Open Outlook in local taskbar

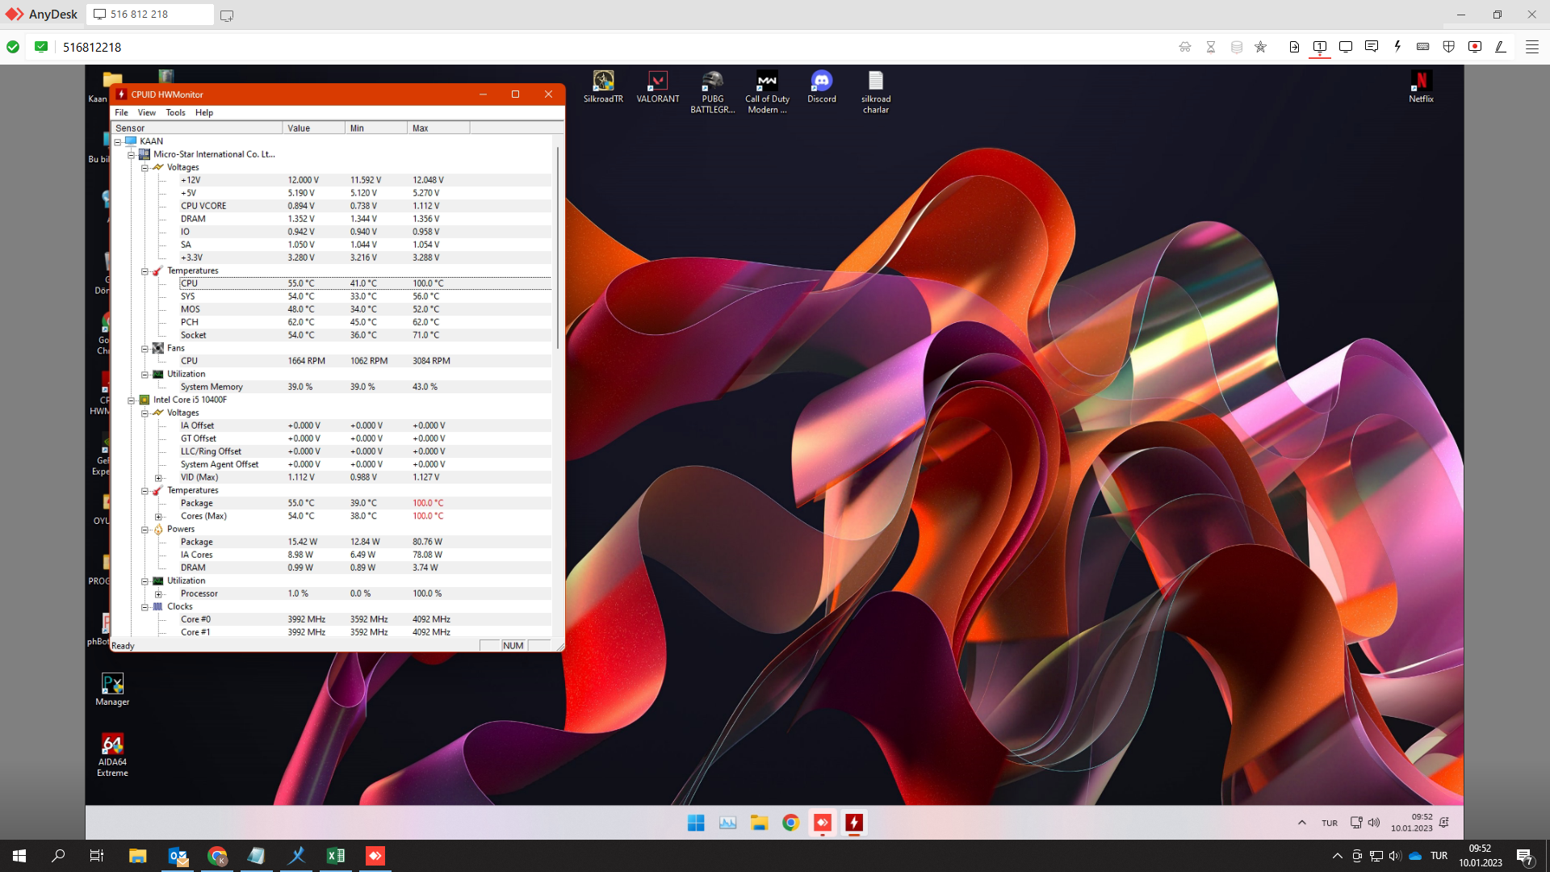tap(178, 856)
